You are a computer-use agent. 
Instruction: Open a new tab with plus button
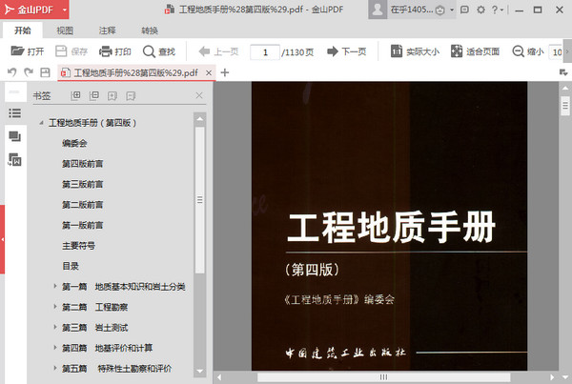(225, 72)
